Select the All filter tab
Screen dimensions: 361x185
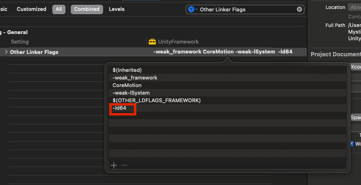pos(59,9)
